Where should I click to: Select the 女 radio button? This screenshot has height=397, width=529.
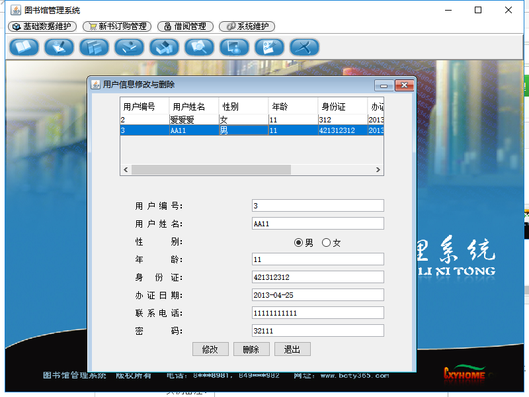326,243
